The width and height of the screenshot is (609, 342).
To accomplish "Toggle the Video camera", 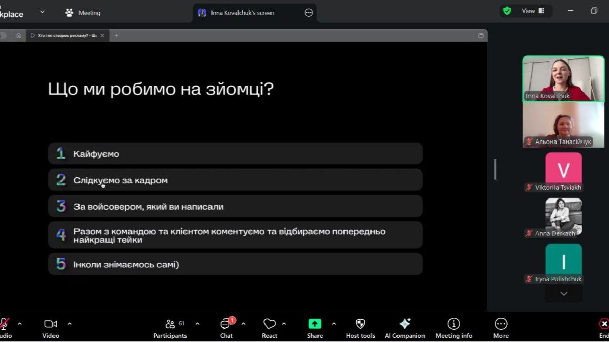I will (x=50, y=327).
